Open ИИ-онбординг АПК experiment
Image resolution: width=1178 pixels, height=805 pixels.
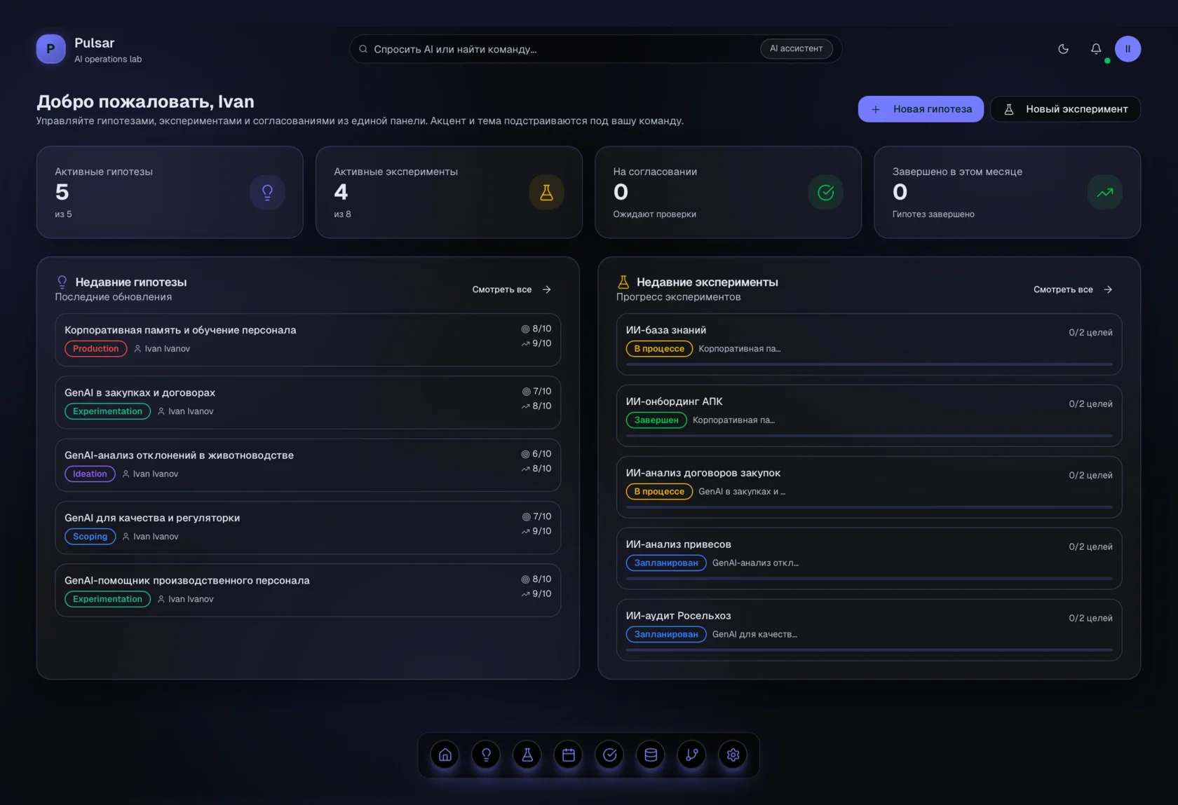(x=869, y=415)
